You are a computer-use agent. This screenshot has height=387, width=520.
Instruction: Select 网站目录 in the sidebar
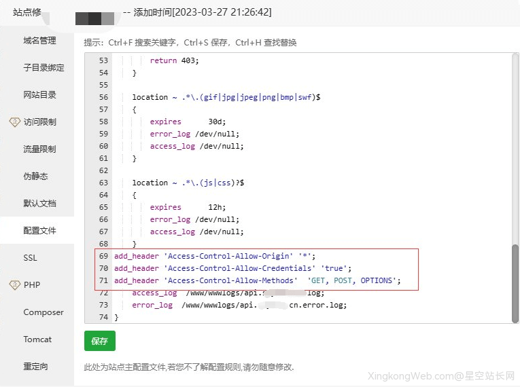[x=39, y=95]
